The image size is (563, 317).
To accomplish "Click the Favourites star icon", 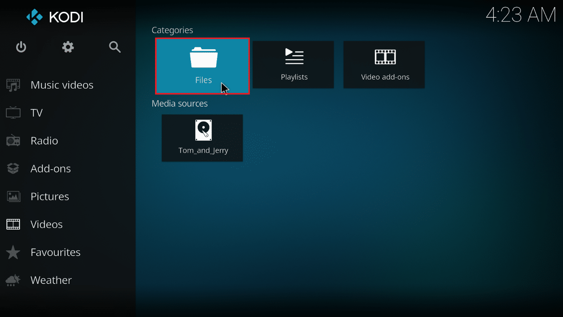I will [x=13, y=252].
